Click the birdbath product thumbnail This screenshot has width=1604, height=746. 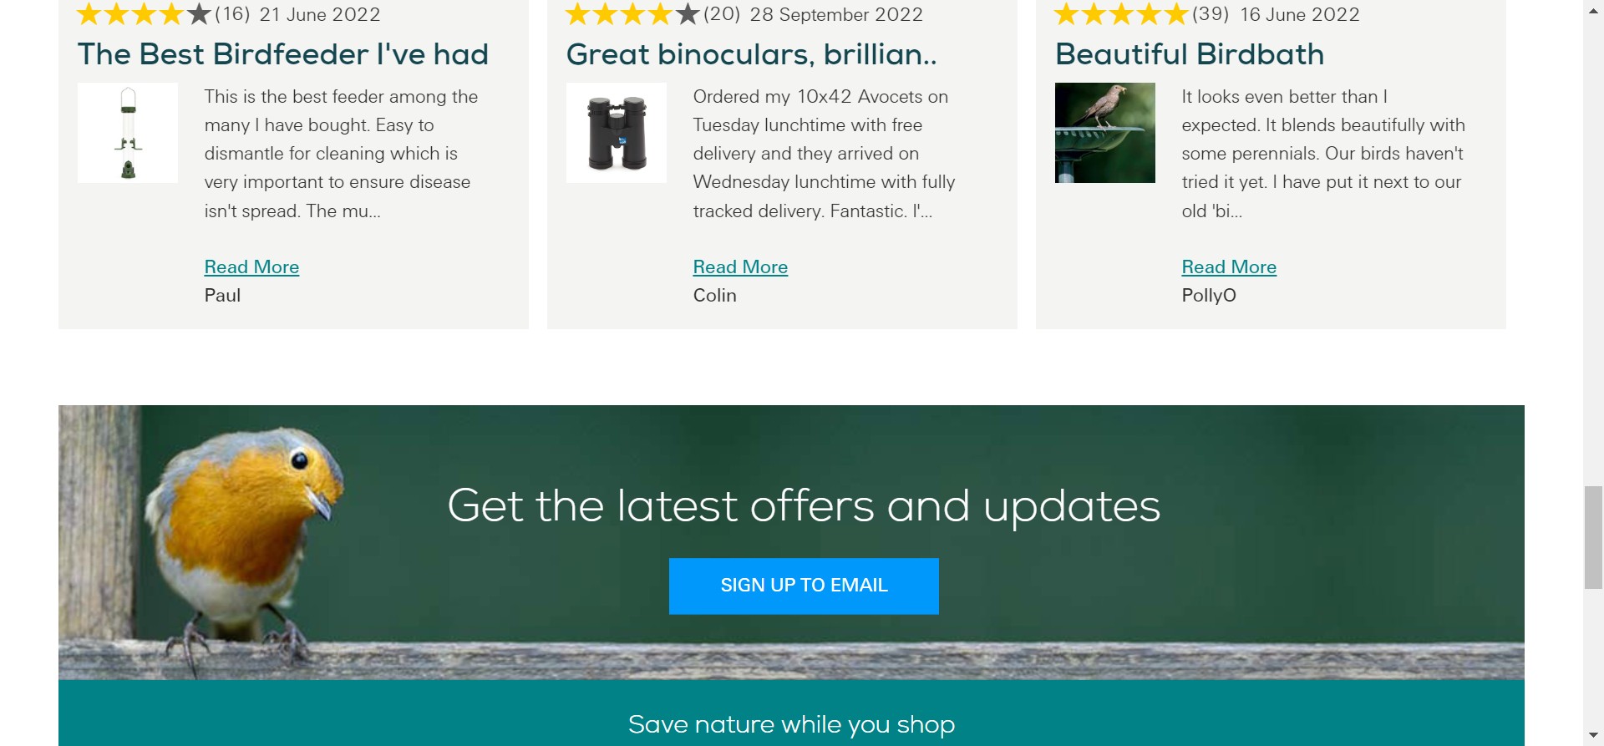pos(1105,133)
